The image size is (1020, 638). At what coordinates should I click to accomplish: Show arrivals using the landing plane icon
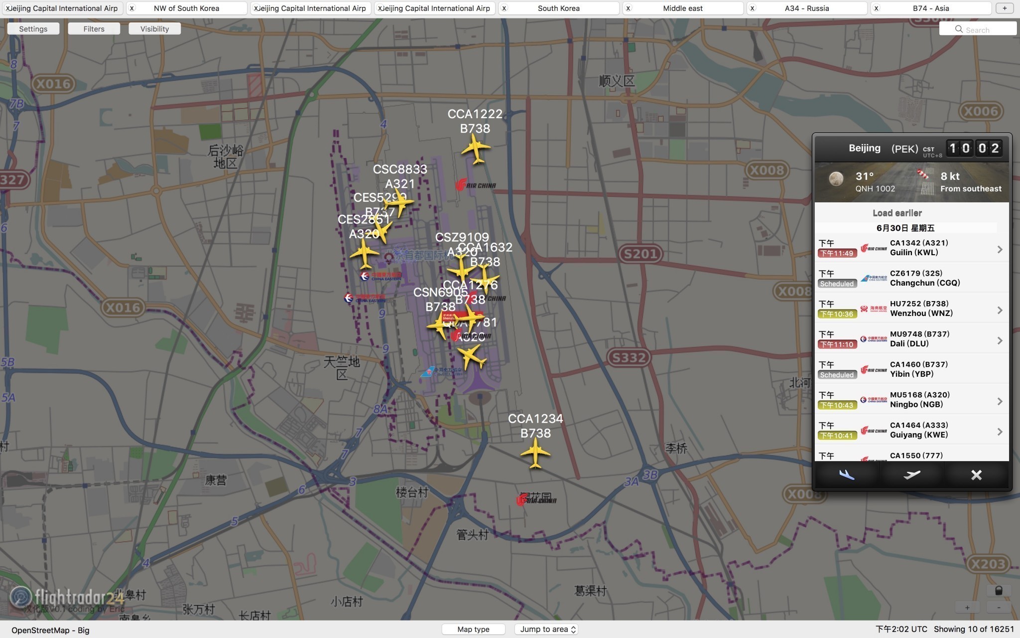847,475
